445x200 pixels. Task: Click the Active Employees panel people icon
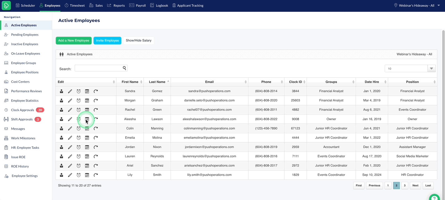coord(61,54)
